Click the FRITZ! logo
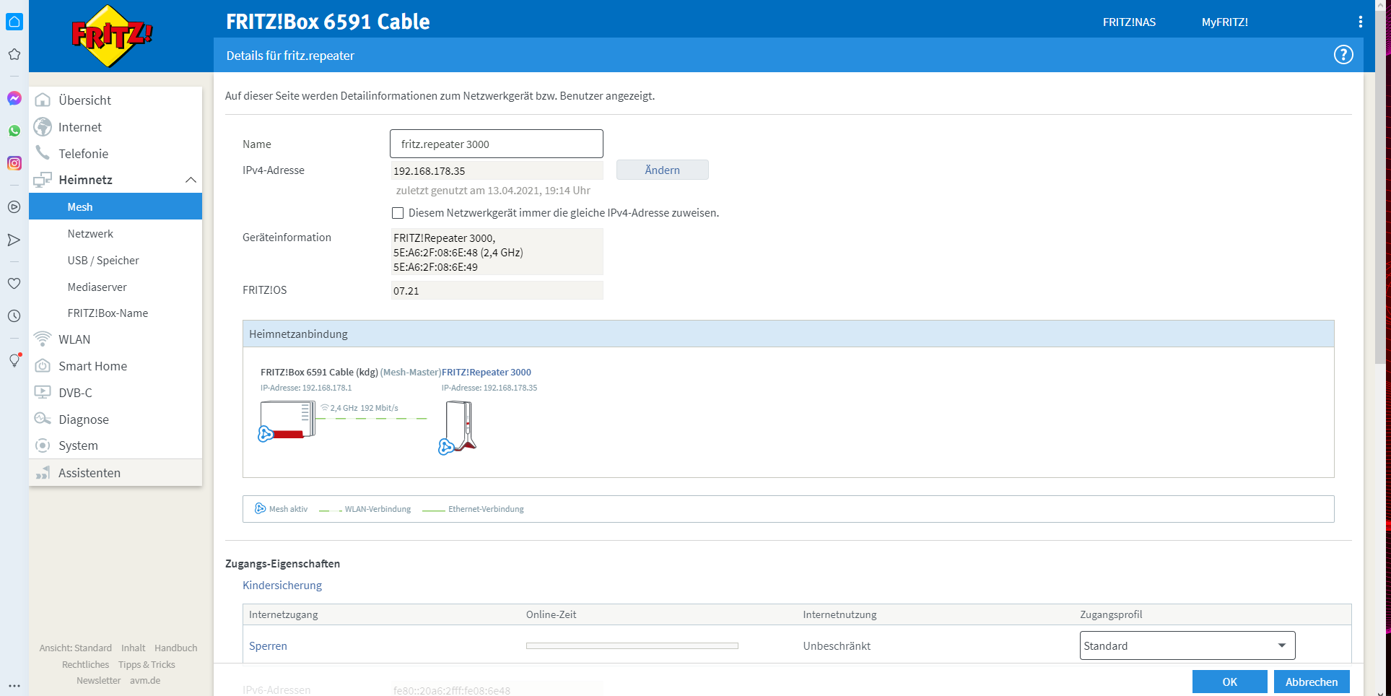 [112, 35]
